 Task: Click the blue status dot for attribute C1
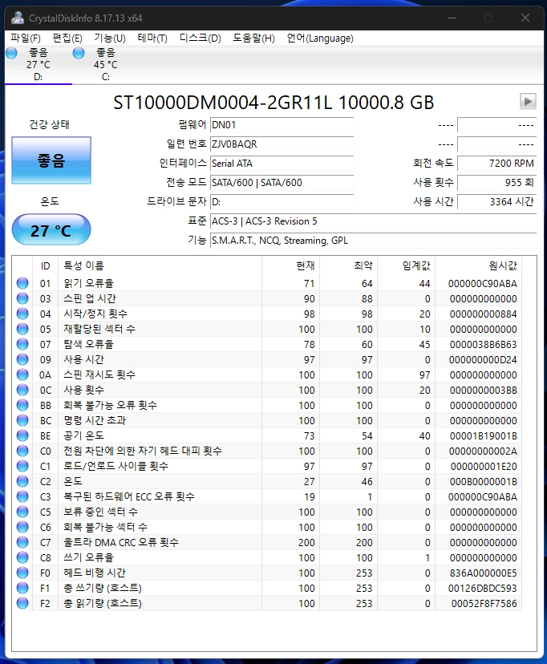[x=22, y=466]
